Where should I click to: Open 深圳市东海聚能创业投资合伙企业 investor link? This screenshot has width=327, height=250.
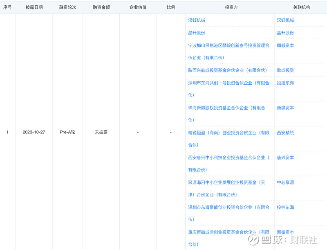(228, 213)
